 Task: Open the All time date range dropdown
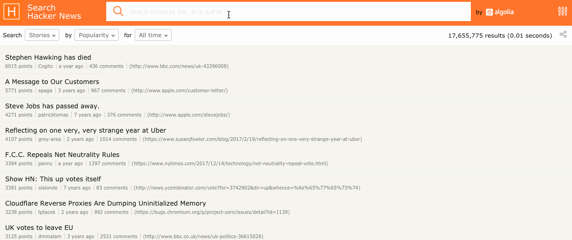point(153,35)
